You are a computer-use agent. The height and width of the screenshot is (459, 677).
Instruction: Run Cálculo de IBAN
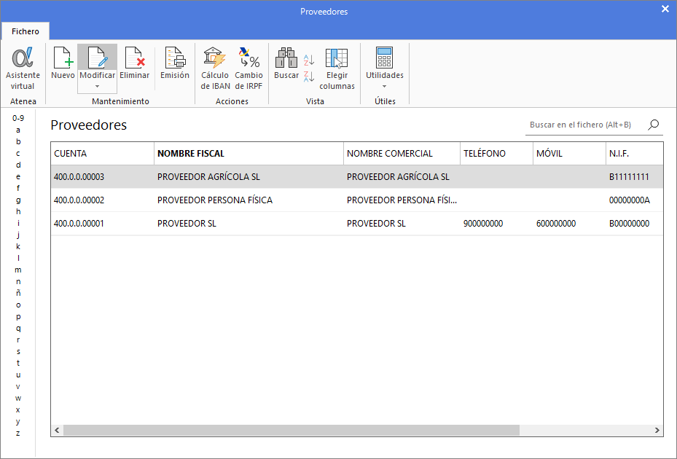[x=214, y=68]
